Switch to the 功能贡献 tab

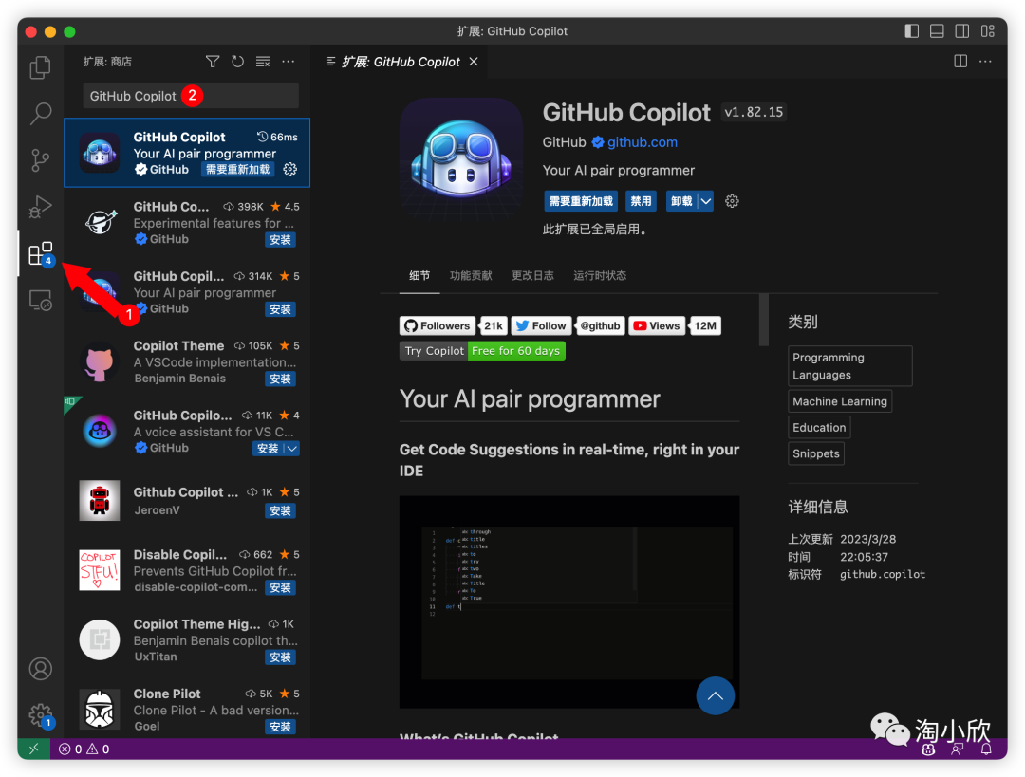pyautogui.click(x=471, y=276)
